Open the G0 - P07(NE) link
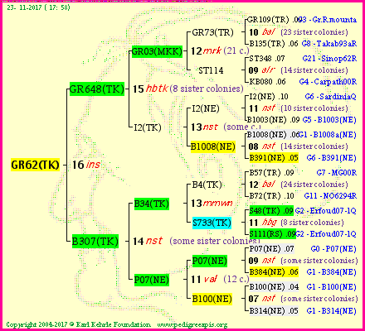Viewport: 365px width, 331px height. (x=333, y=249)
